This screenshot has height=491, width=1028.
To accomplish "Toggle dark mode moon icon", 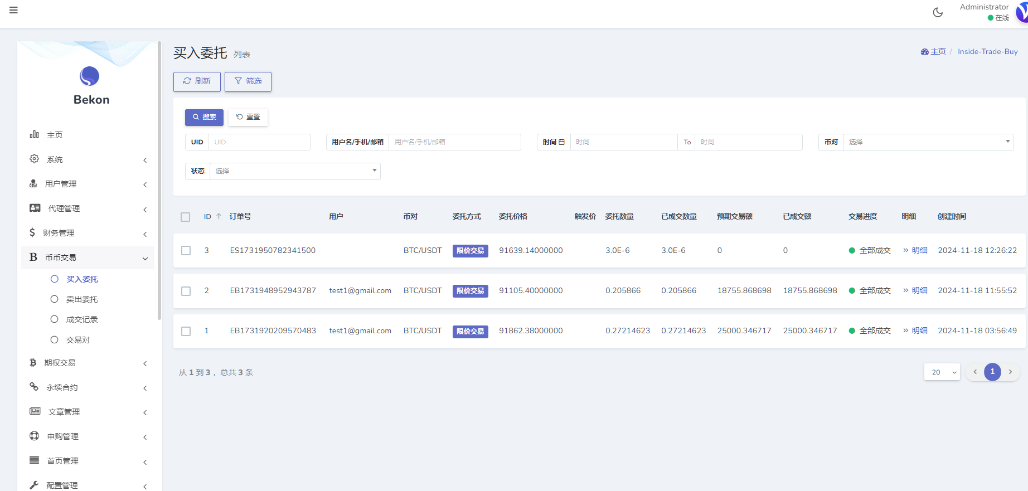I will (x=938, y=12).
